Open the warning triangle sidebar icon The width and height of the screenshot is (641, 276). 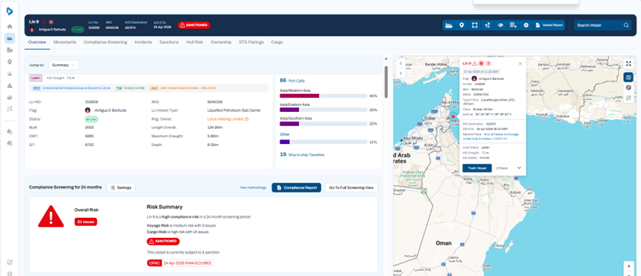pos(10,86)
